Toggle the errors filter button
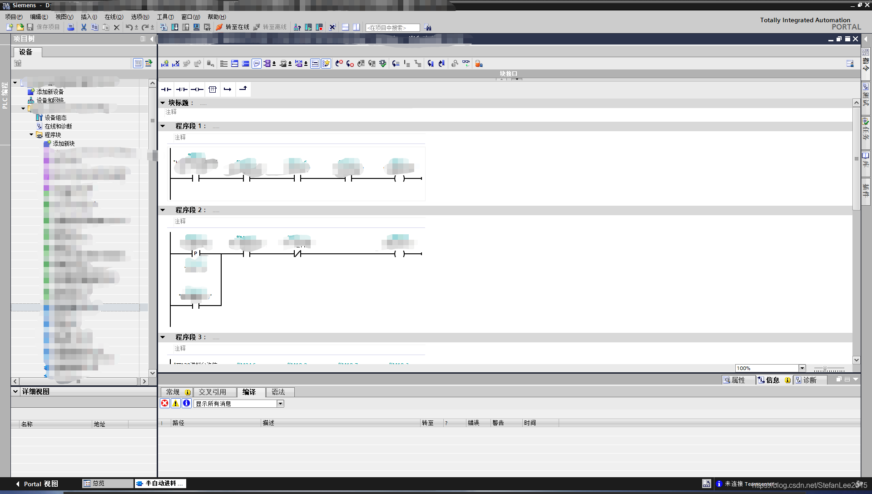 pos(165,403)
